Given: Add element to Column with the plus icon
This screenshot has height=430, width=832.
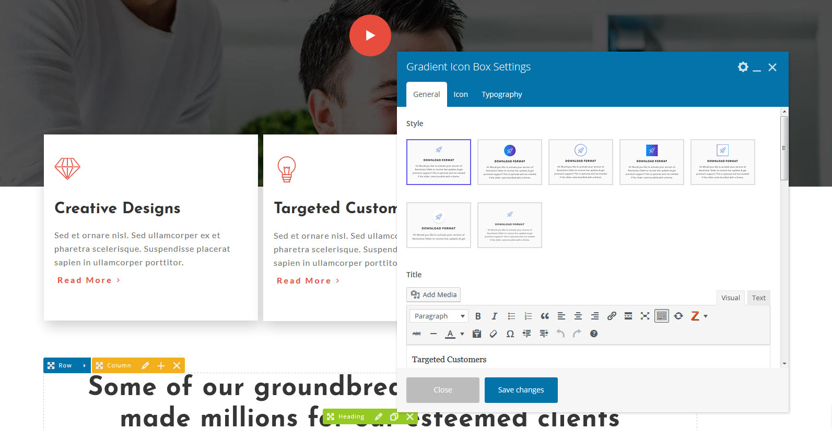Looking at the screenshot, I should (161, 365).
